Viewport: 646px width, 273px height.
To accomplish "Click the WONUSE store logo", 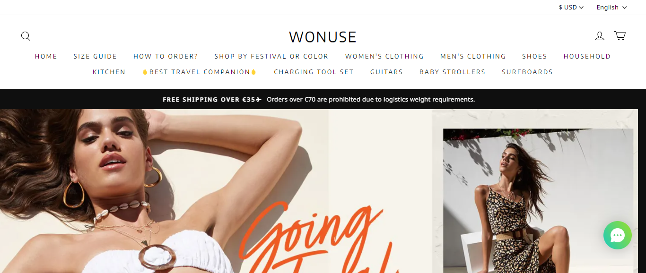I will tap(323, 37).
